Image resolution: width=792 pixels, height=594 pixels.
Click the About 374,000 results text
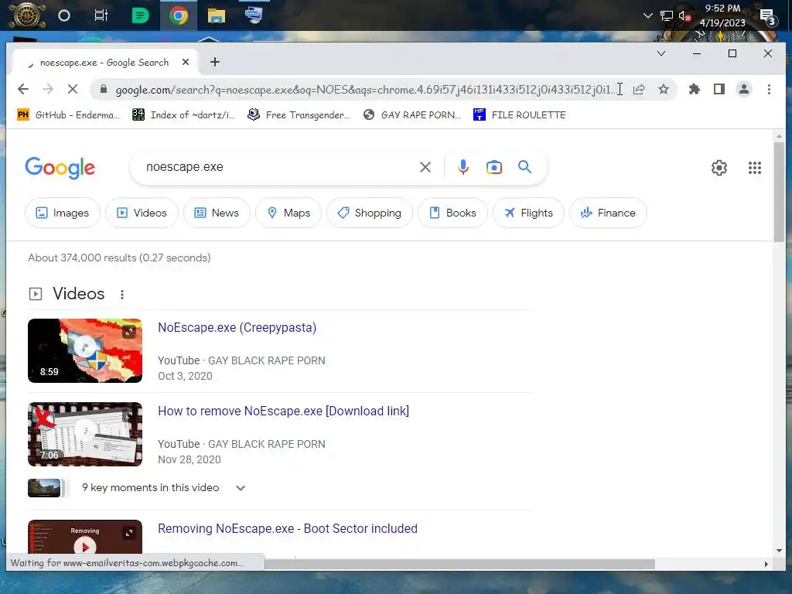coord(119,258)
